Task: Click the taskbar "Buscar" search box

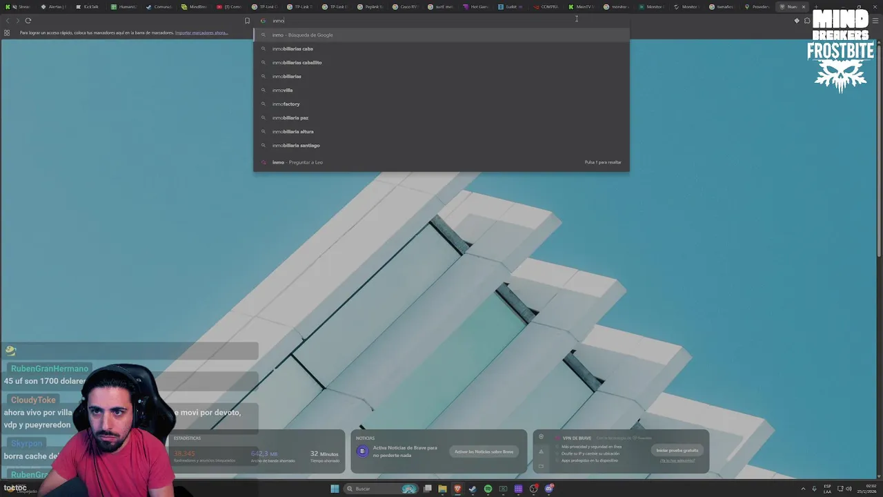Action: (x=381, y=489)
